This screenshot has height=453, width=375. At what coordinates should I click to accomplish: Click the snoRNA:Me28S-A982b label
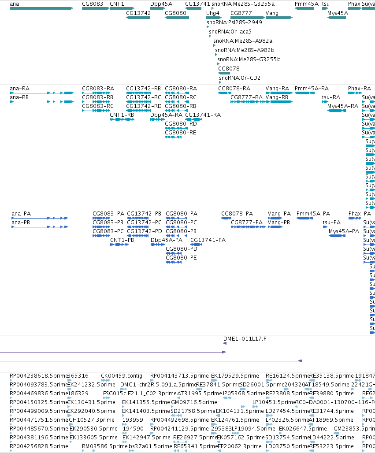point(245,50)
